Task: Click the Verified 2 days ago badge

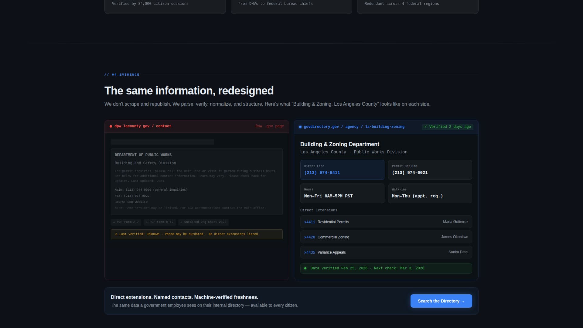Action: coord(448,127)
